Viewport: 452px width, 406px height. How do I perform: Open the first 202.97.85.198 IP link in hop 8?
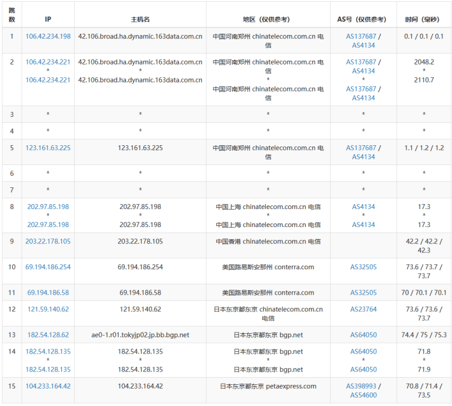click(48, 207)
